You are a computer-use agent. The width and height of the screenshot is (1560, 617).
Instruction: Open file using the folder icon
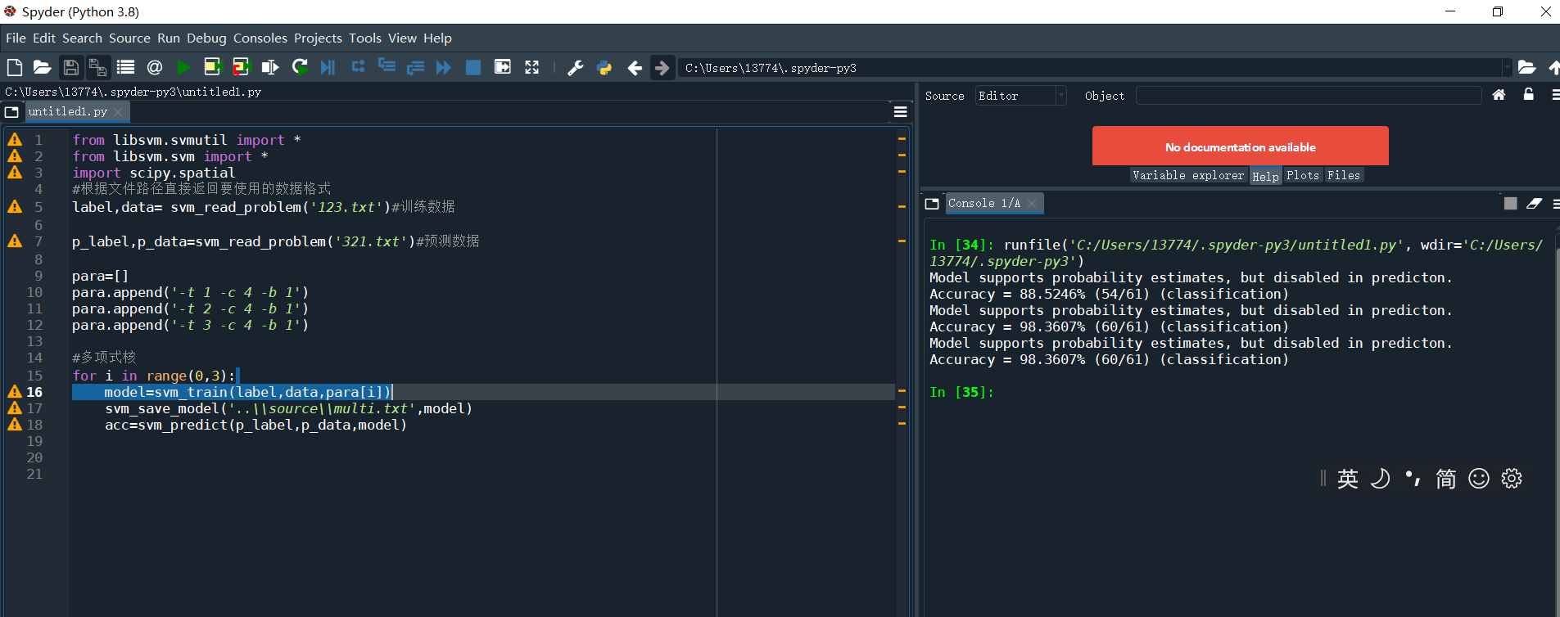[x=42, y=67]
